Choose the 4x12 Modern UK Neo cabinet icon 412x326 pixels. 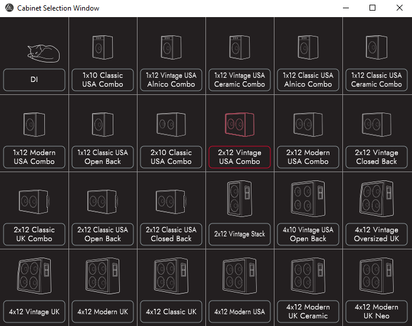[x=377, y=276]
